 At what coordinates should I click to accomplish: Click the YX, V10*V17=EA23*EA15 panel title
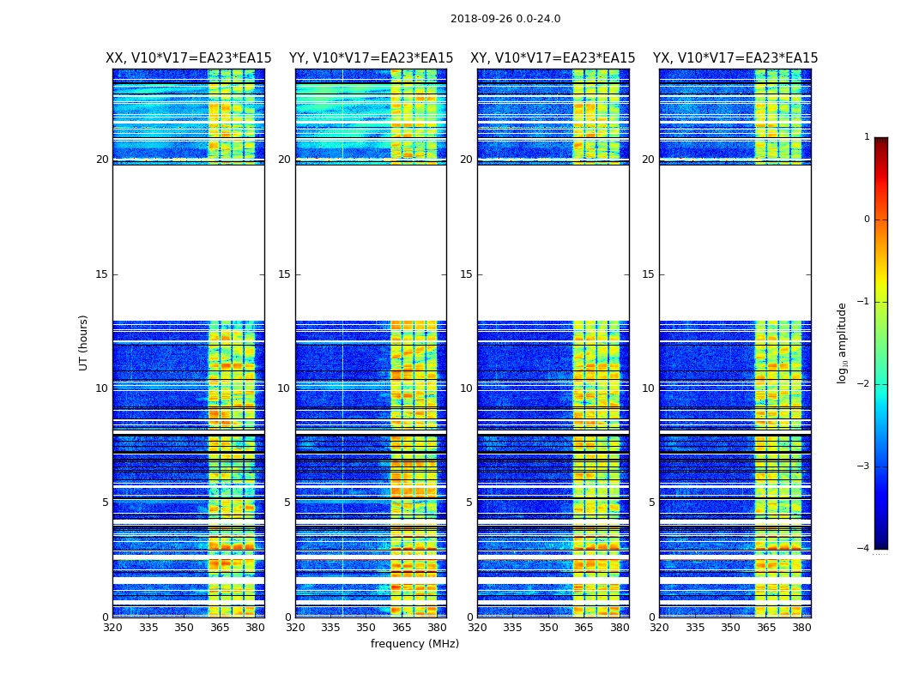click(x=735, y=58)
